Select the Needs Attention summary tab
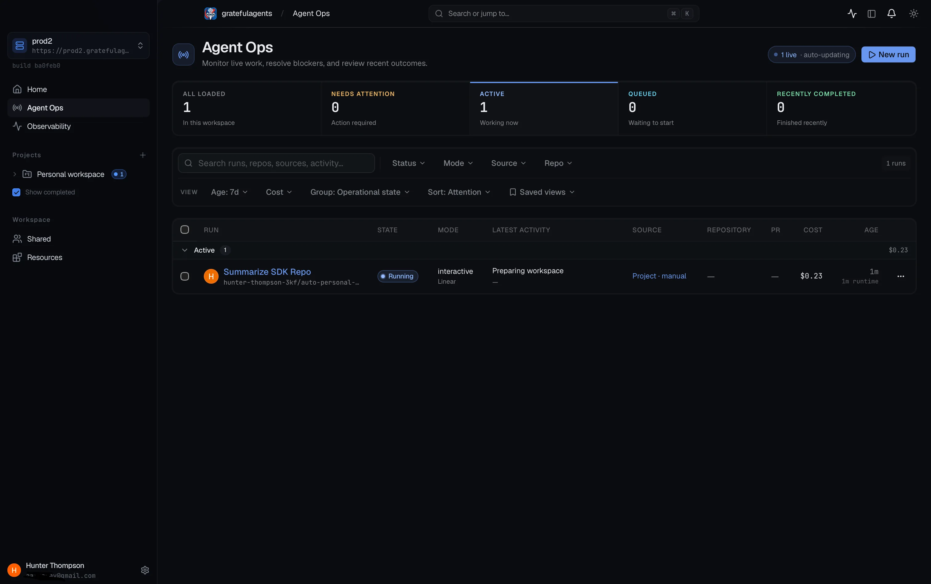This screenshot has width=931, height=584. [x=395, y=109]
